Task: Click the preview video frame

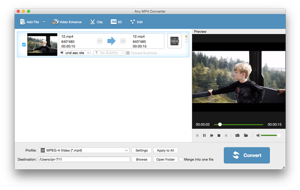Action: pyautogui.click(x=239, y=77)
